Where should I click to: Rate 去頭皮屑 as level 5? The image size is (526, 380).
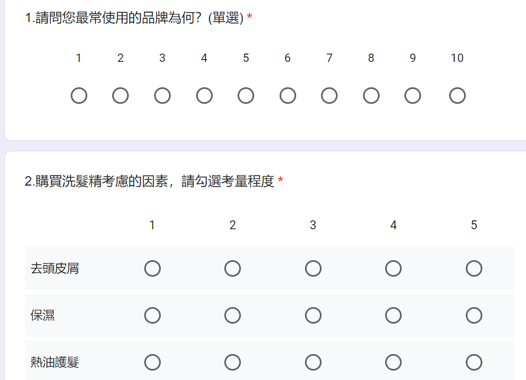474,269
